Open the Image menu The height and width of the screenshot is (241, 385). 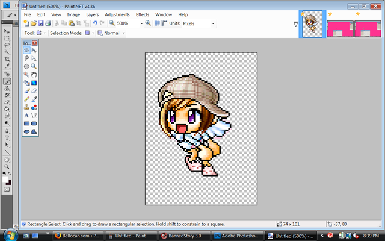(x=73, y=14)
